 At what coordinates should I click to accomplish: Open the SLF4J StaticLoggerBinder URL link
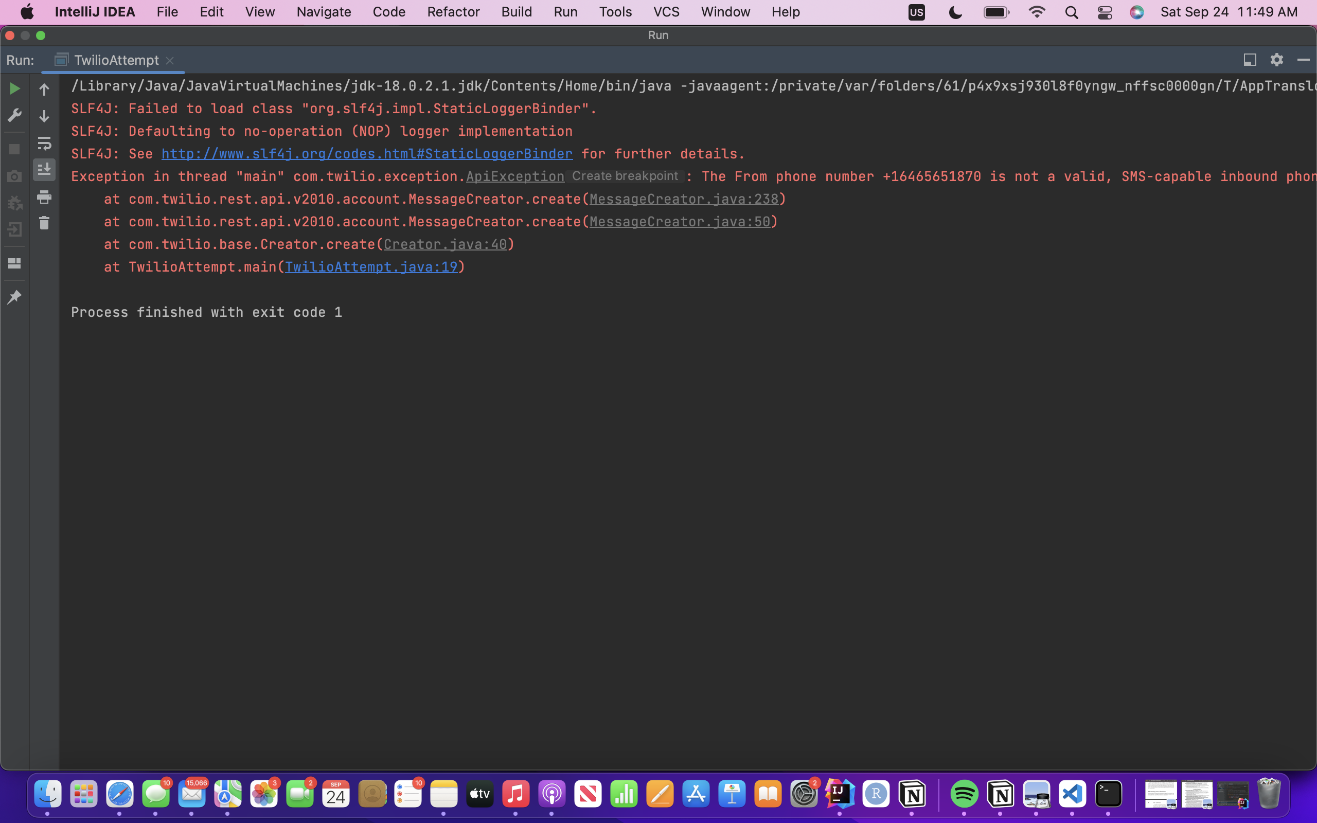click(367, 154)
